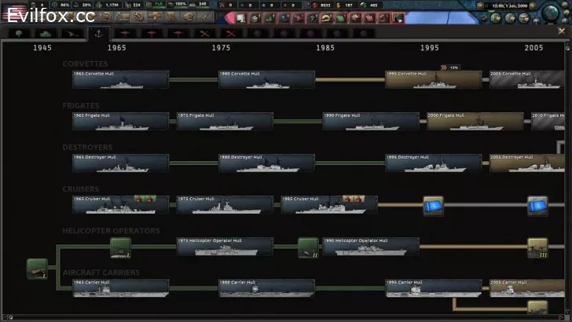The width and height of the screenshot is (572, 322).
Task: Click the tan helicopter operator level III icon
Action: (x=537, y=247)
